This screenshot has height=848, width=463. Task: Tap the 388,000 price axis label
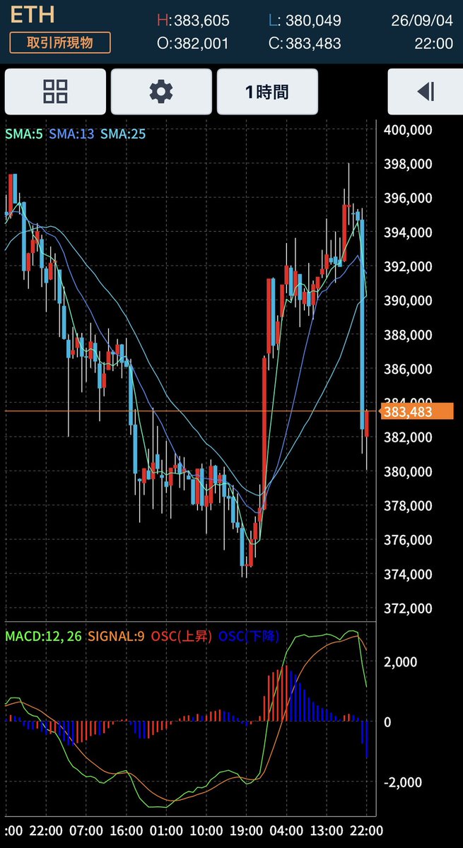pyautogui.click(x=407, y=335)
